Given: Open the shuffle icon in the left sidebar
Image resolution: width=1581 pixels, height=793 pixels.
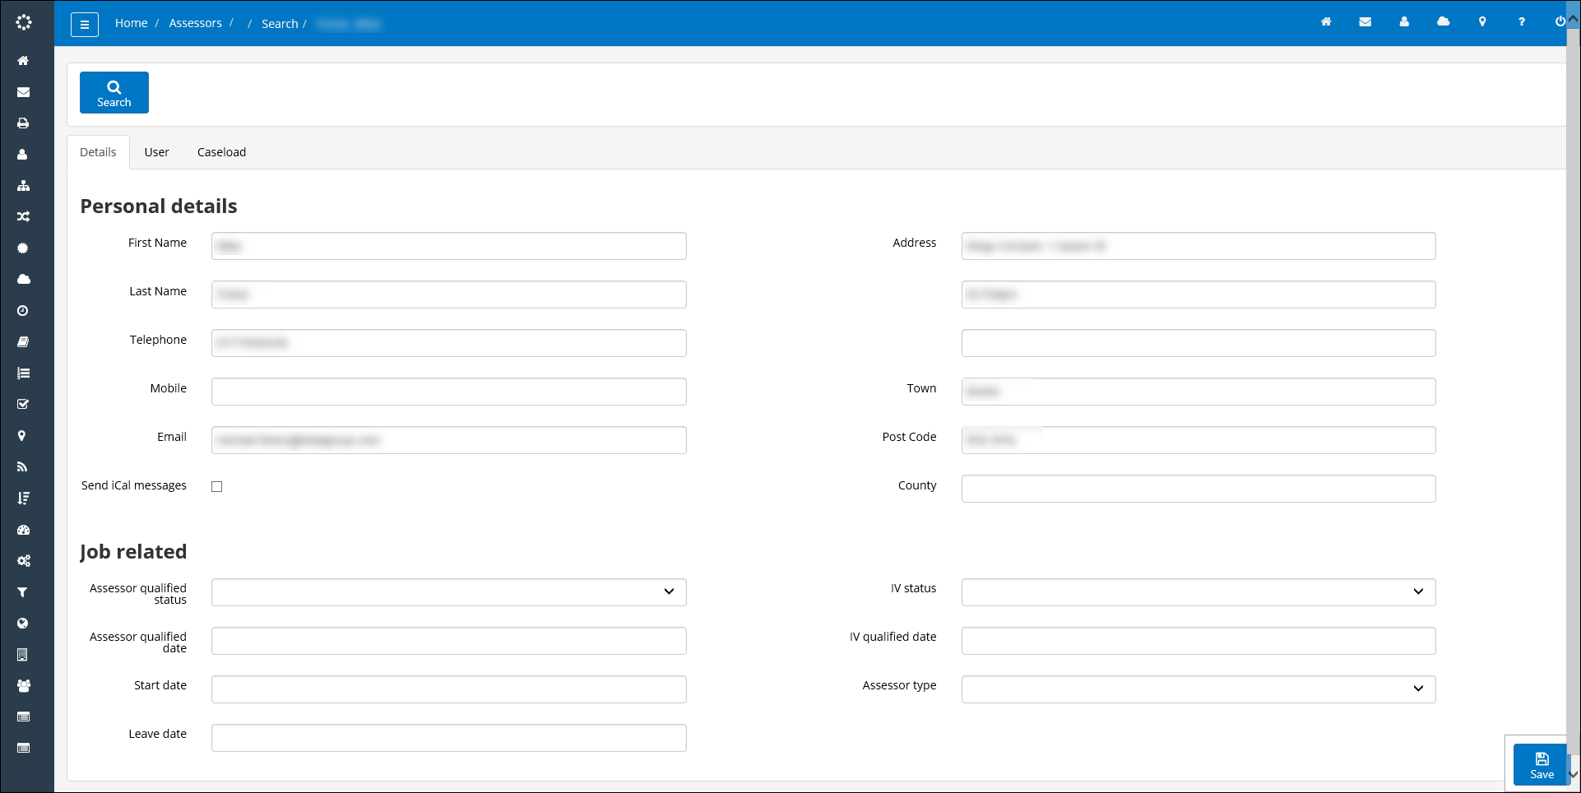Looking at the screenshot, I should click(x=22, y=216).
